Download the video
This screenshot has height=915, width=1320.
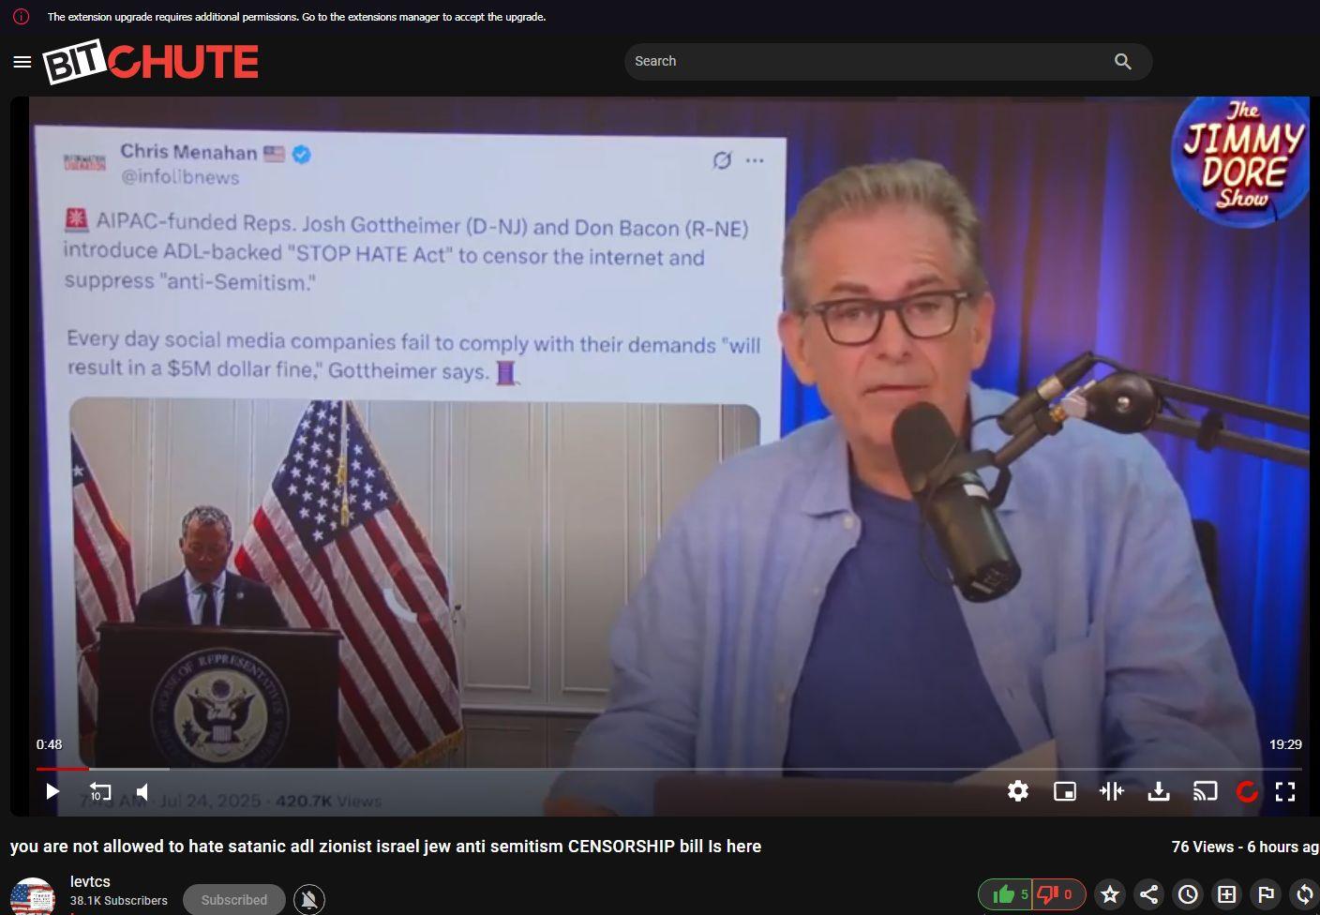coord(1159,791)
